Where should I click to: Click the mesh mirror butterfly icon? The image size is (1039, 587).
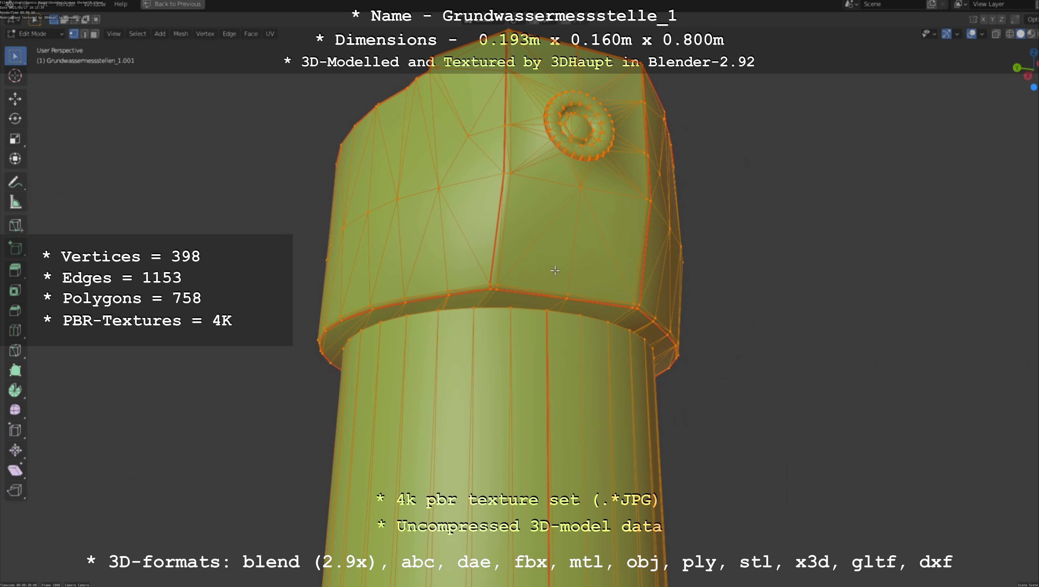pos(973,19)
